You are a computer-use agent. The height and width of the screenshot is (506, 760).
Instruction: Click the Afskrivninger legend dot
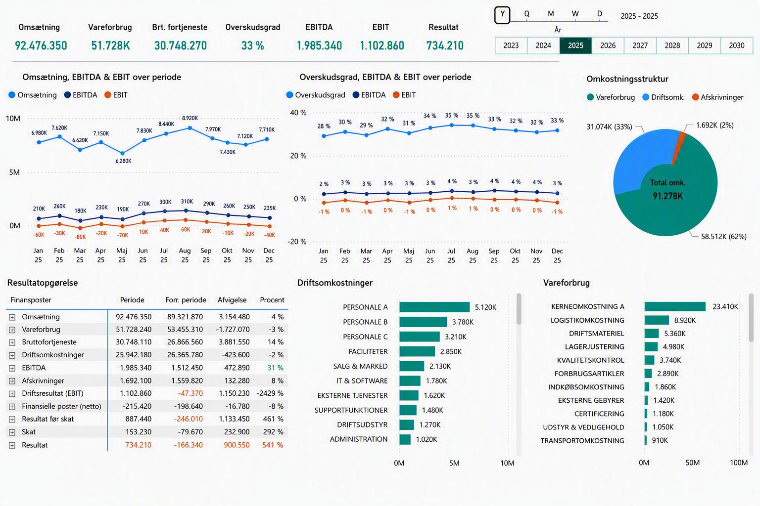(695, 97)
